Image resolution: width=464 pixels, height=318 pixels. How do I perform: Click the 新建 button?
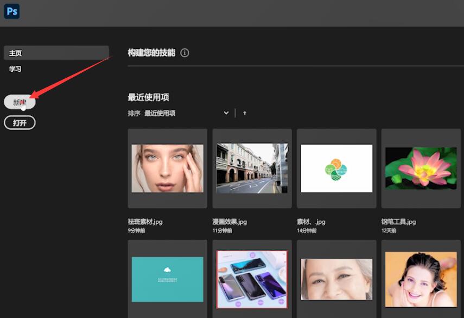20,102
